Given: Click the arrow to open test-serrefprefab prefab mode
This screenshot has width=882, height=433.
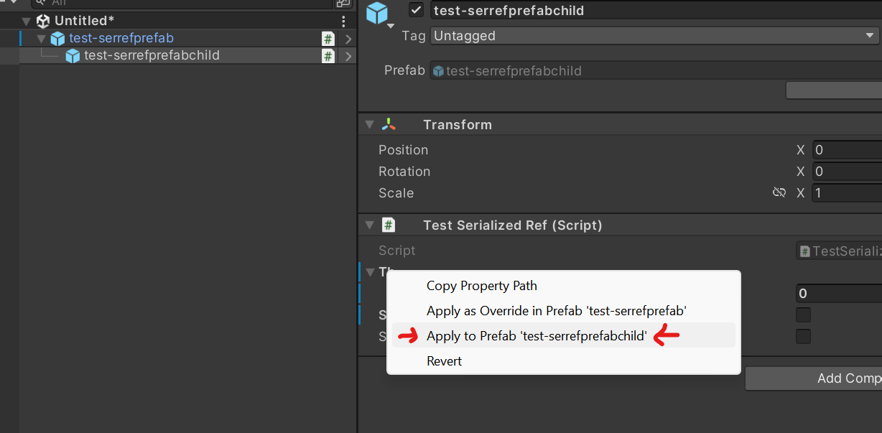Looking at the screenshot, I should click(x=347, y=38).
